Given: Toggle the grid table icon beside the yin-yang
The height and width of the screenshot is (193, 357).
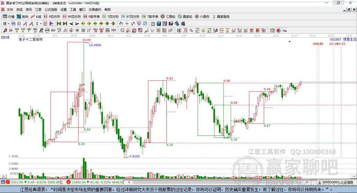Looking at the screenshot, I should tap(272, 31).
